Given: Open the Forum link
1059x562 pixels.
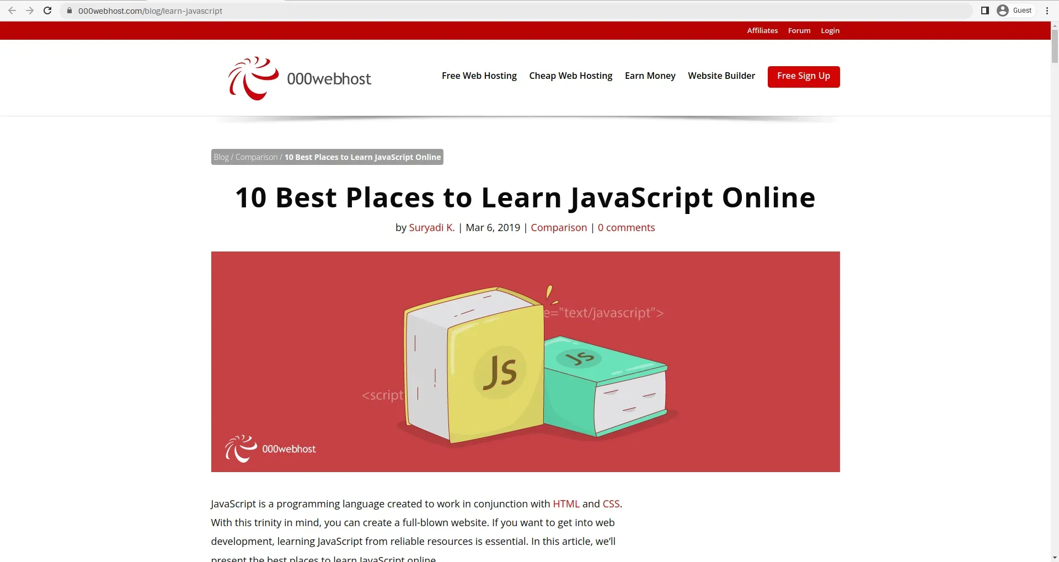Looking at the screenshot, I should click(799, 30).
